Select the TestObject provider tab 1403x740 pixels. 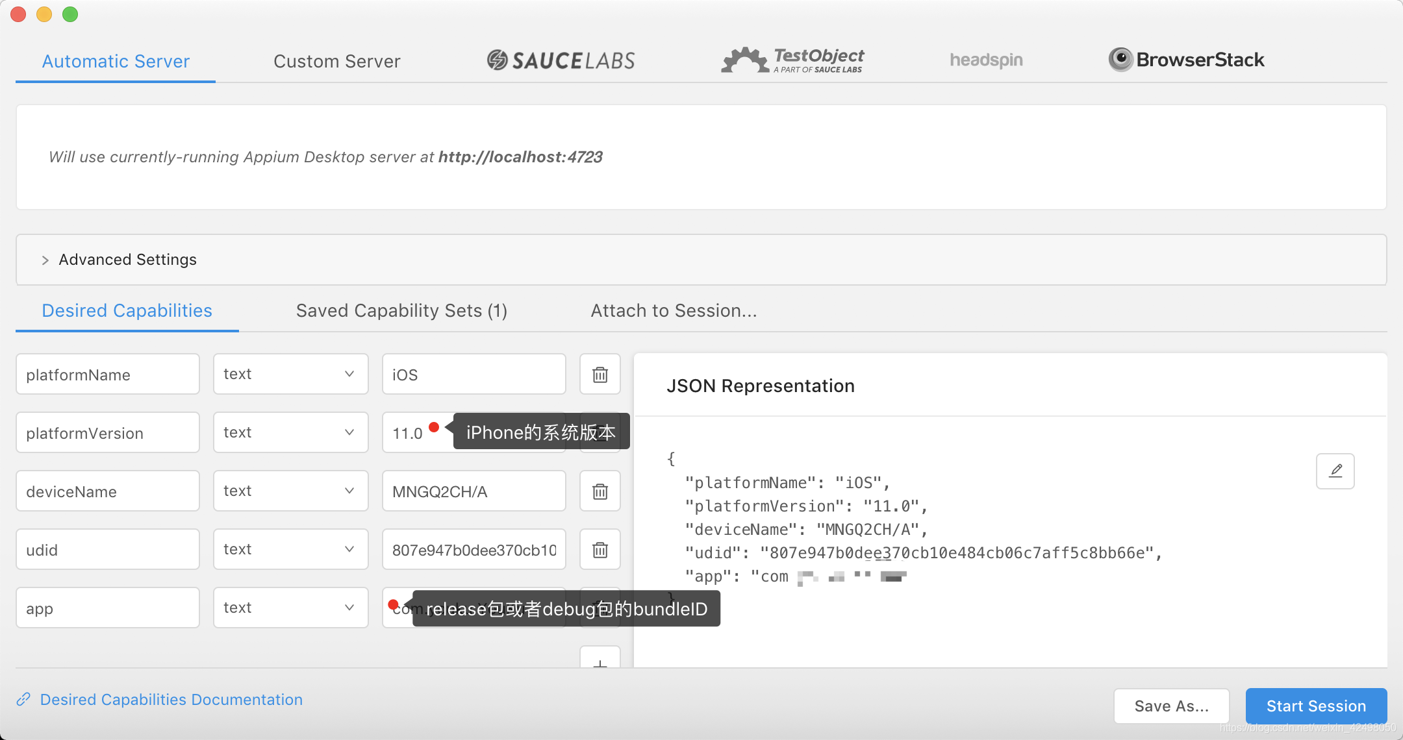[793, 60]
